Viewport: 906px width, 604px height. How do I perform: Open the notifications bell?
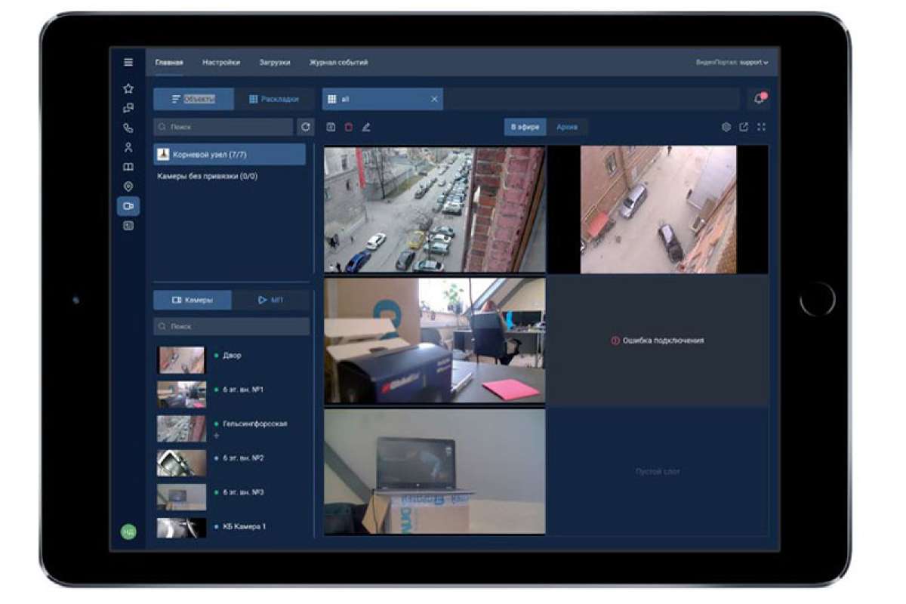(x=759, y=99)
